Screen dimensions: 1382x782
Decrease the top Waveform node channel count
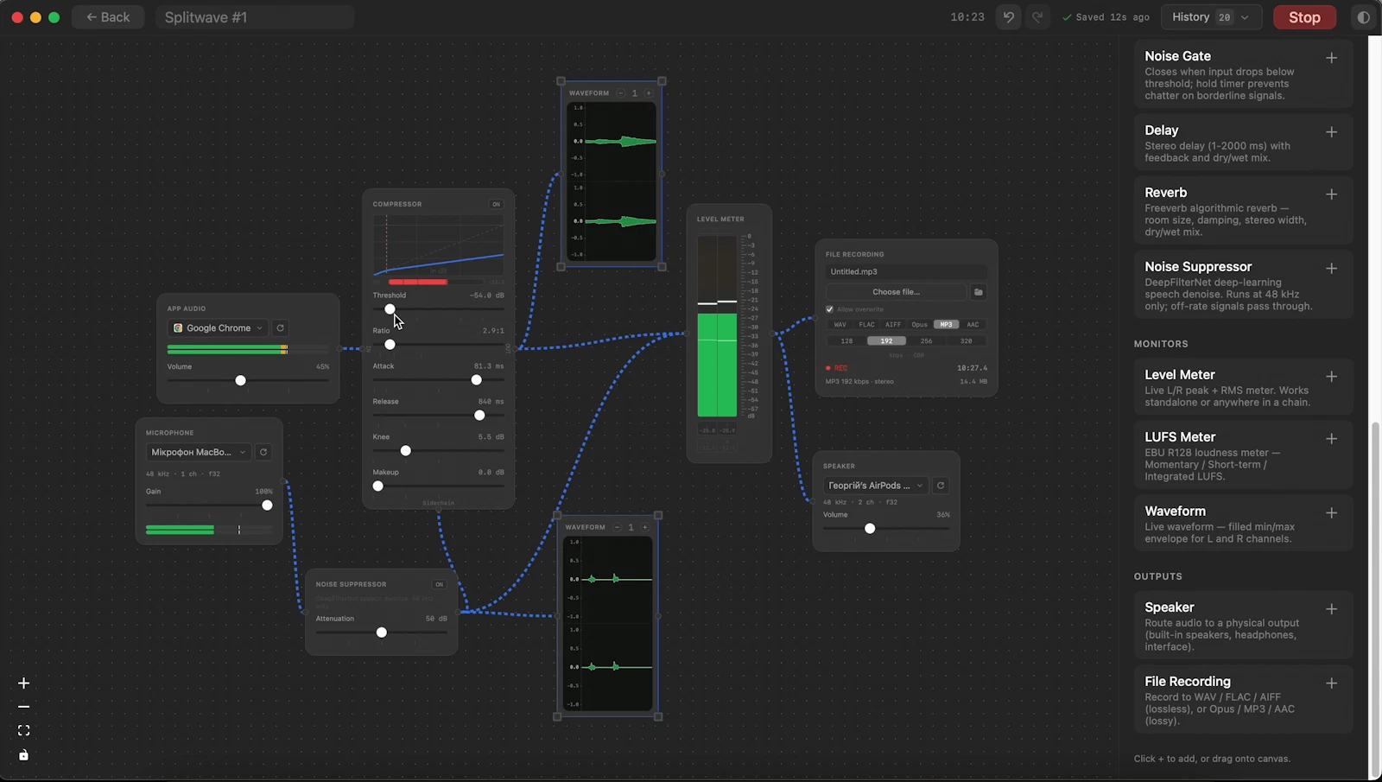pos(621,93)
